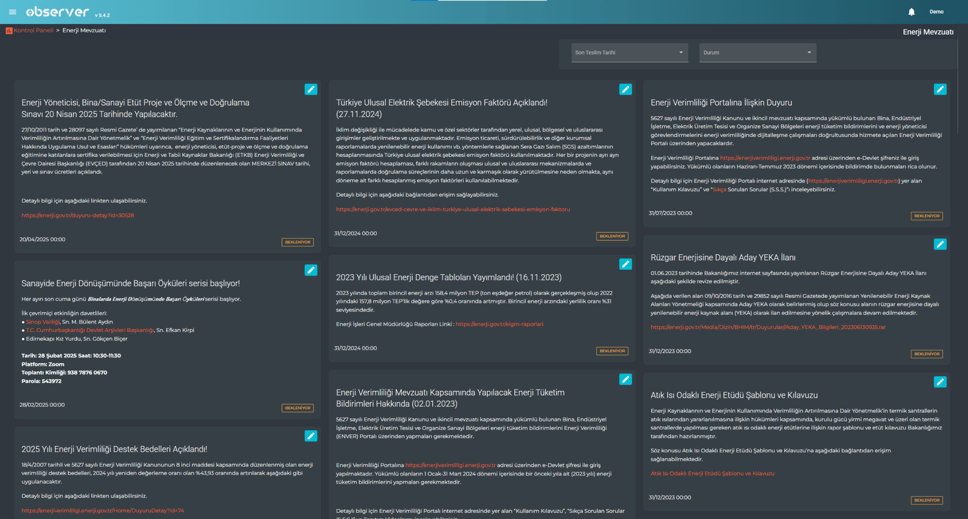Open the duyuru-detay?id=30528 link

tap(78, 215)
